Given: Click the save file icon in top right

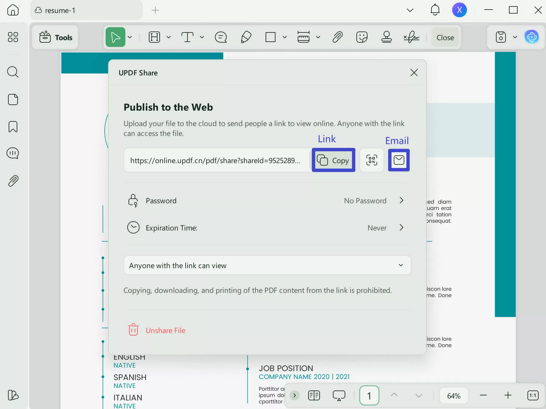Looking at the screenshot, I should pos(501,37).
